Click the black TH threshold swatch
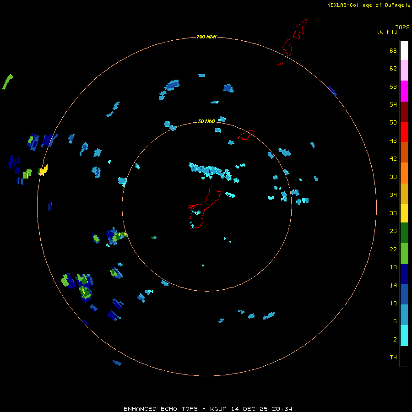This screenshot has width=412, height=412. [404, 356]
